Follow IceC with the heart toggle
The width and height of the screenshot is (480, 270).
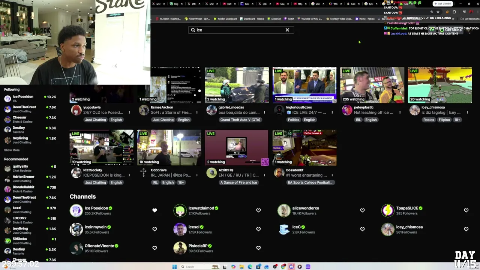[362, 229]
